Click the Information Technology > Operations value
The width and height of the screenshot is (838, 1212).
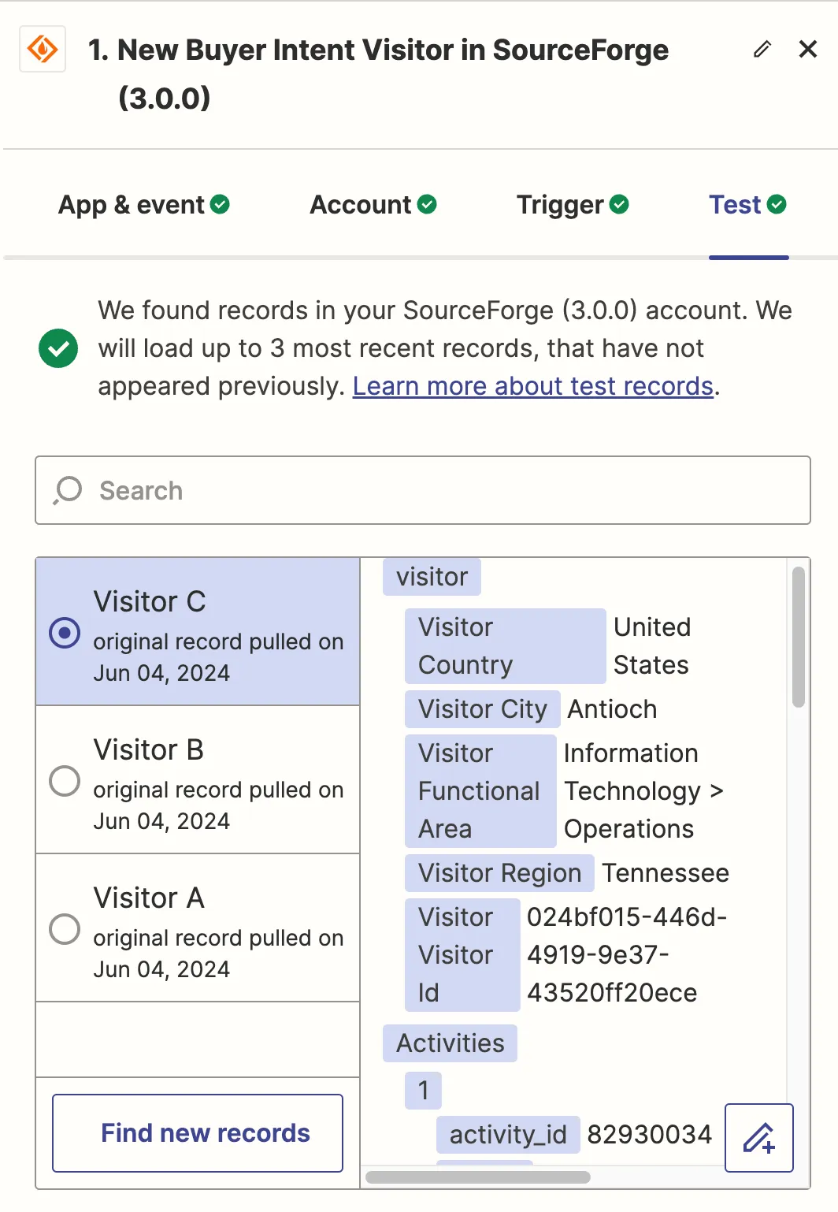point(643,791)
